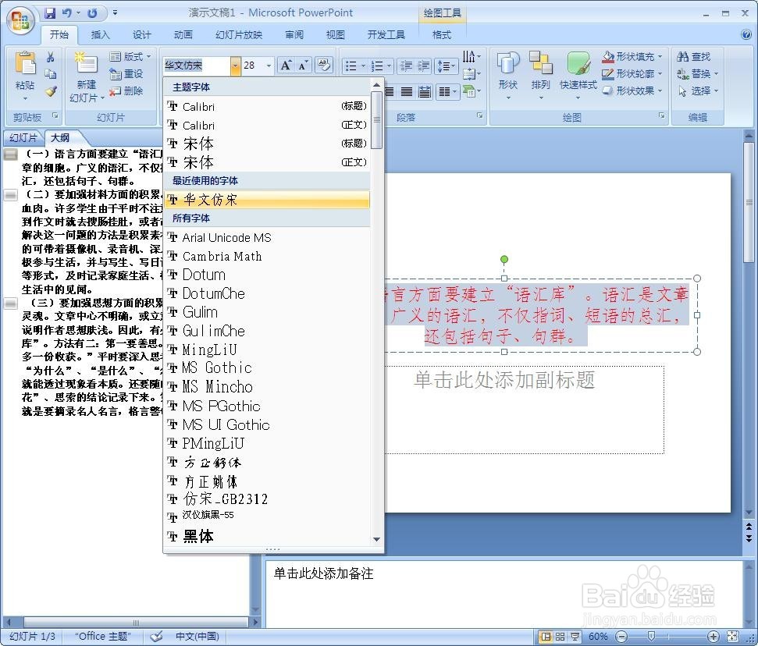This screenshot has width=758, height=646.
Task: Start slide show from status bar
Action: pos(575,637)
